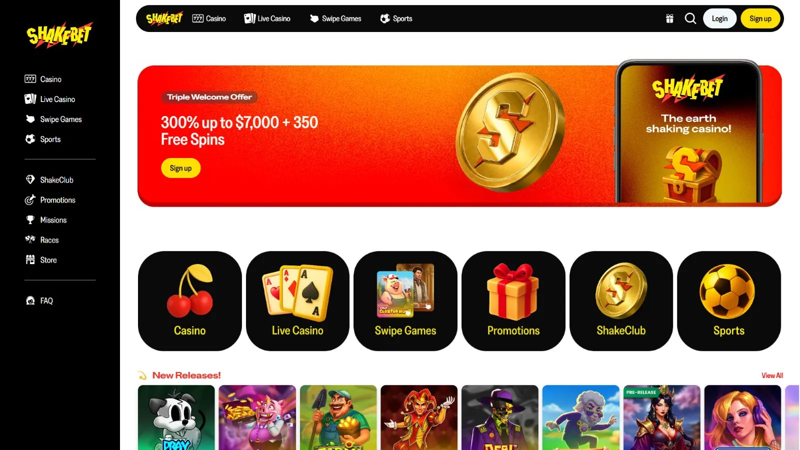Open the Live Casino cards tile

click(x=297, y=301)
